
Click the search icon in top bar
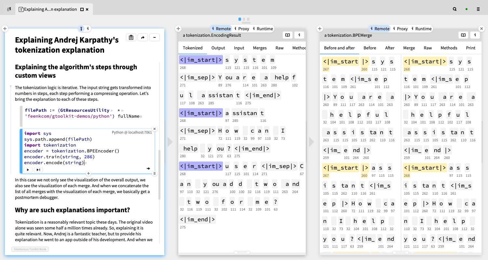tap(454, 9)
